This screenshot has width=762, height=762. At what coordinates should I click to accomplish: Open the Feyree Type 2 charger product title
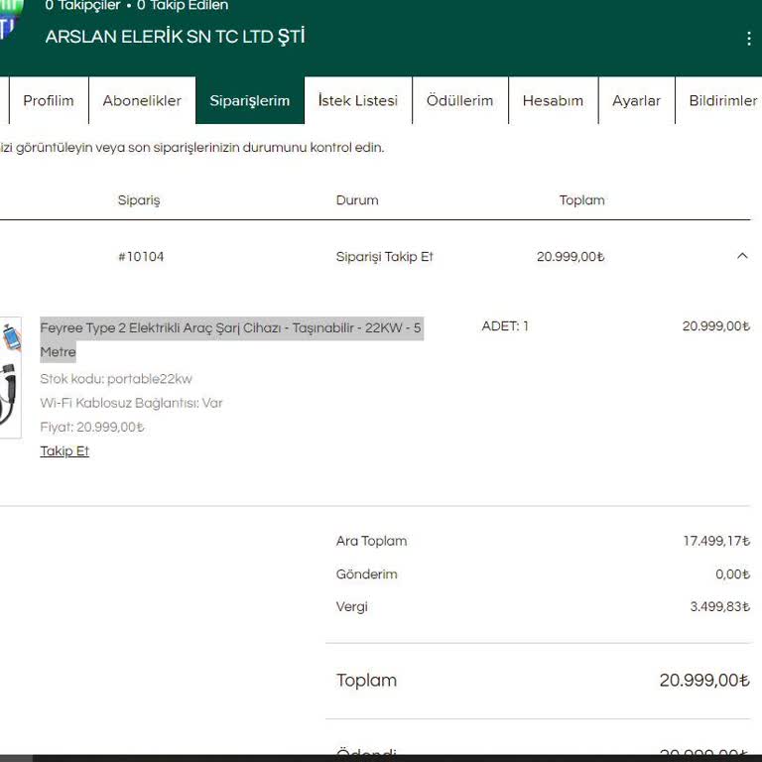(x=230, y=328)
